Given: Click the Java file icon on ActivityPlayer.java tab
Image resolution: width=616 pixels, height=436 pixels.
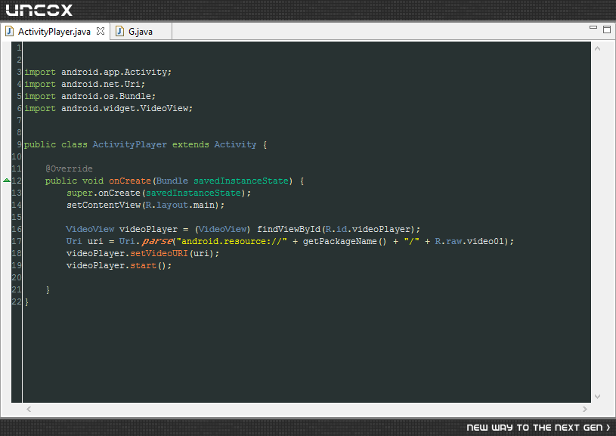Looking at the screenshot, I should pos(9,32).
